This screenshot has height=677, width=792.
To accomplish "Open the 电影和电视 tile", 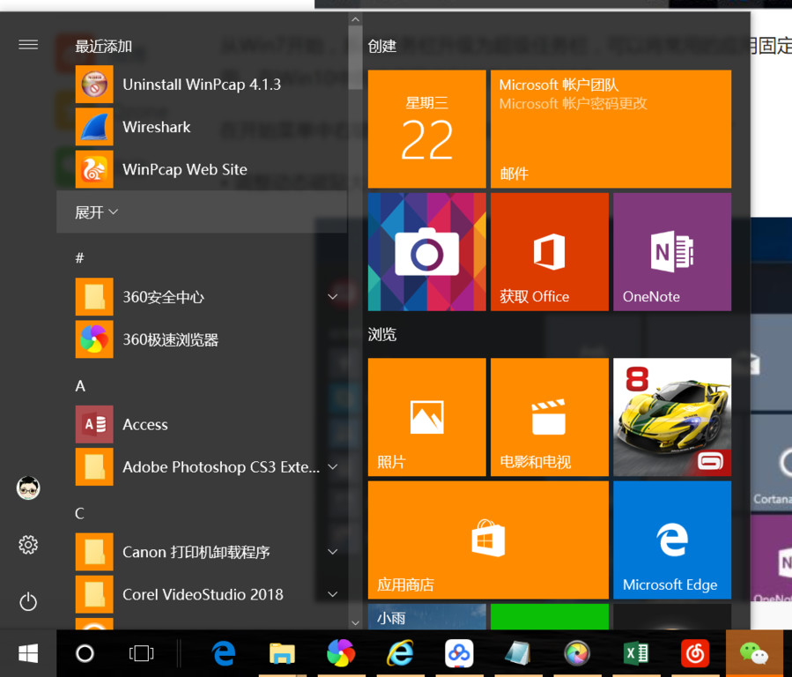I will (550, 417).
